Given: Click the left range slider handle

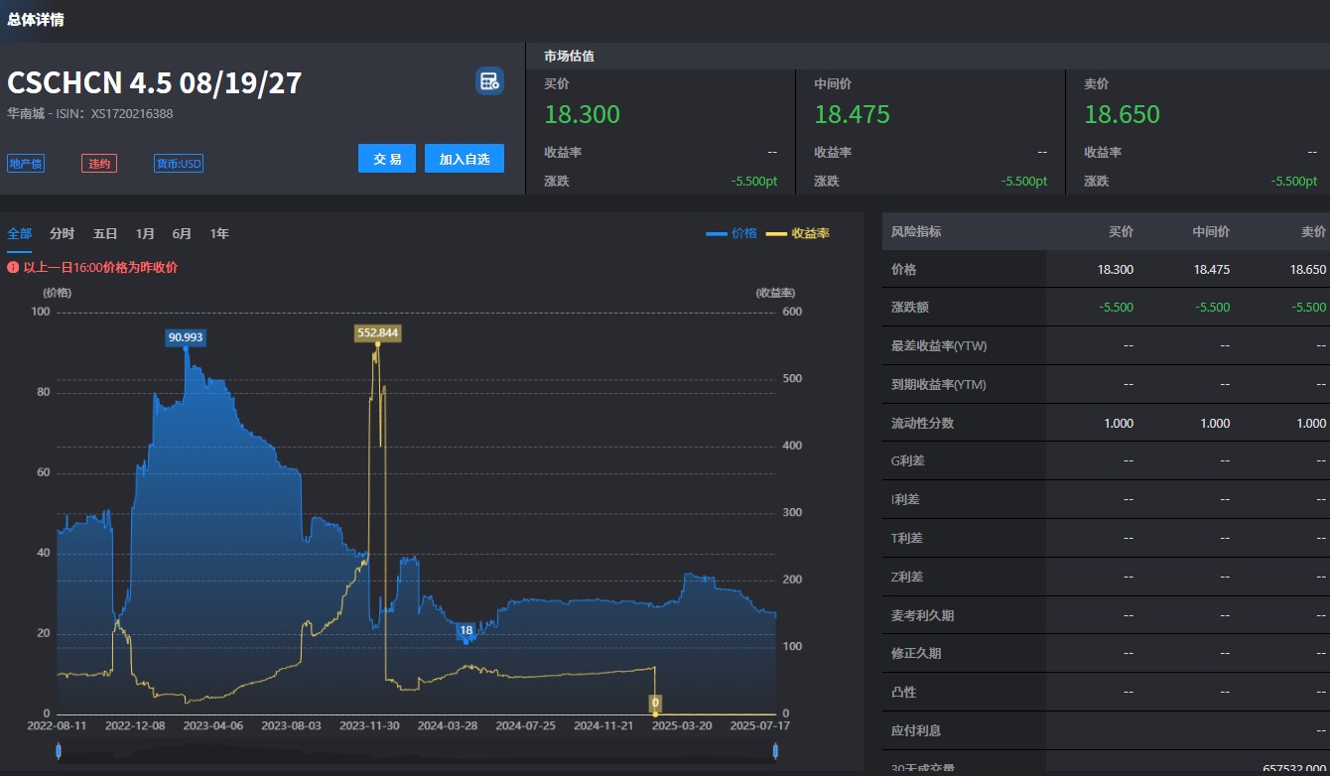Looking at the screenshot, I should 59,751.
